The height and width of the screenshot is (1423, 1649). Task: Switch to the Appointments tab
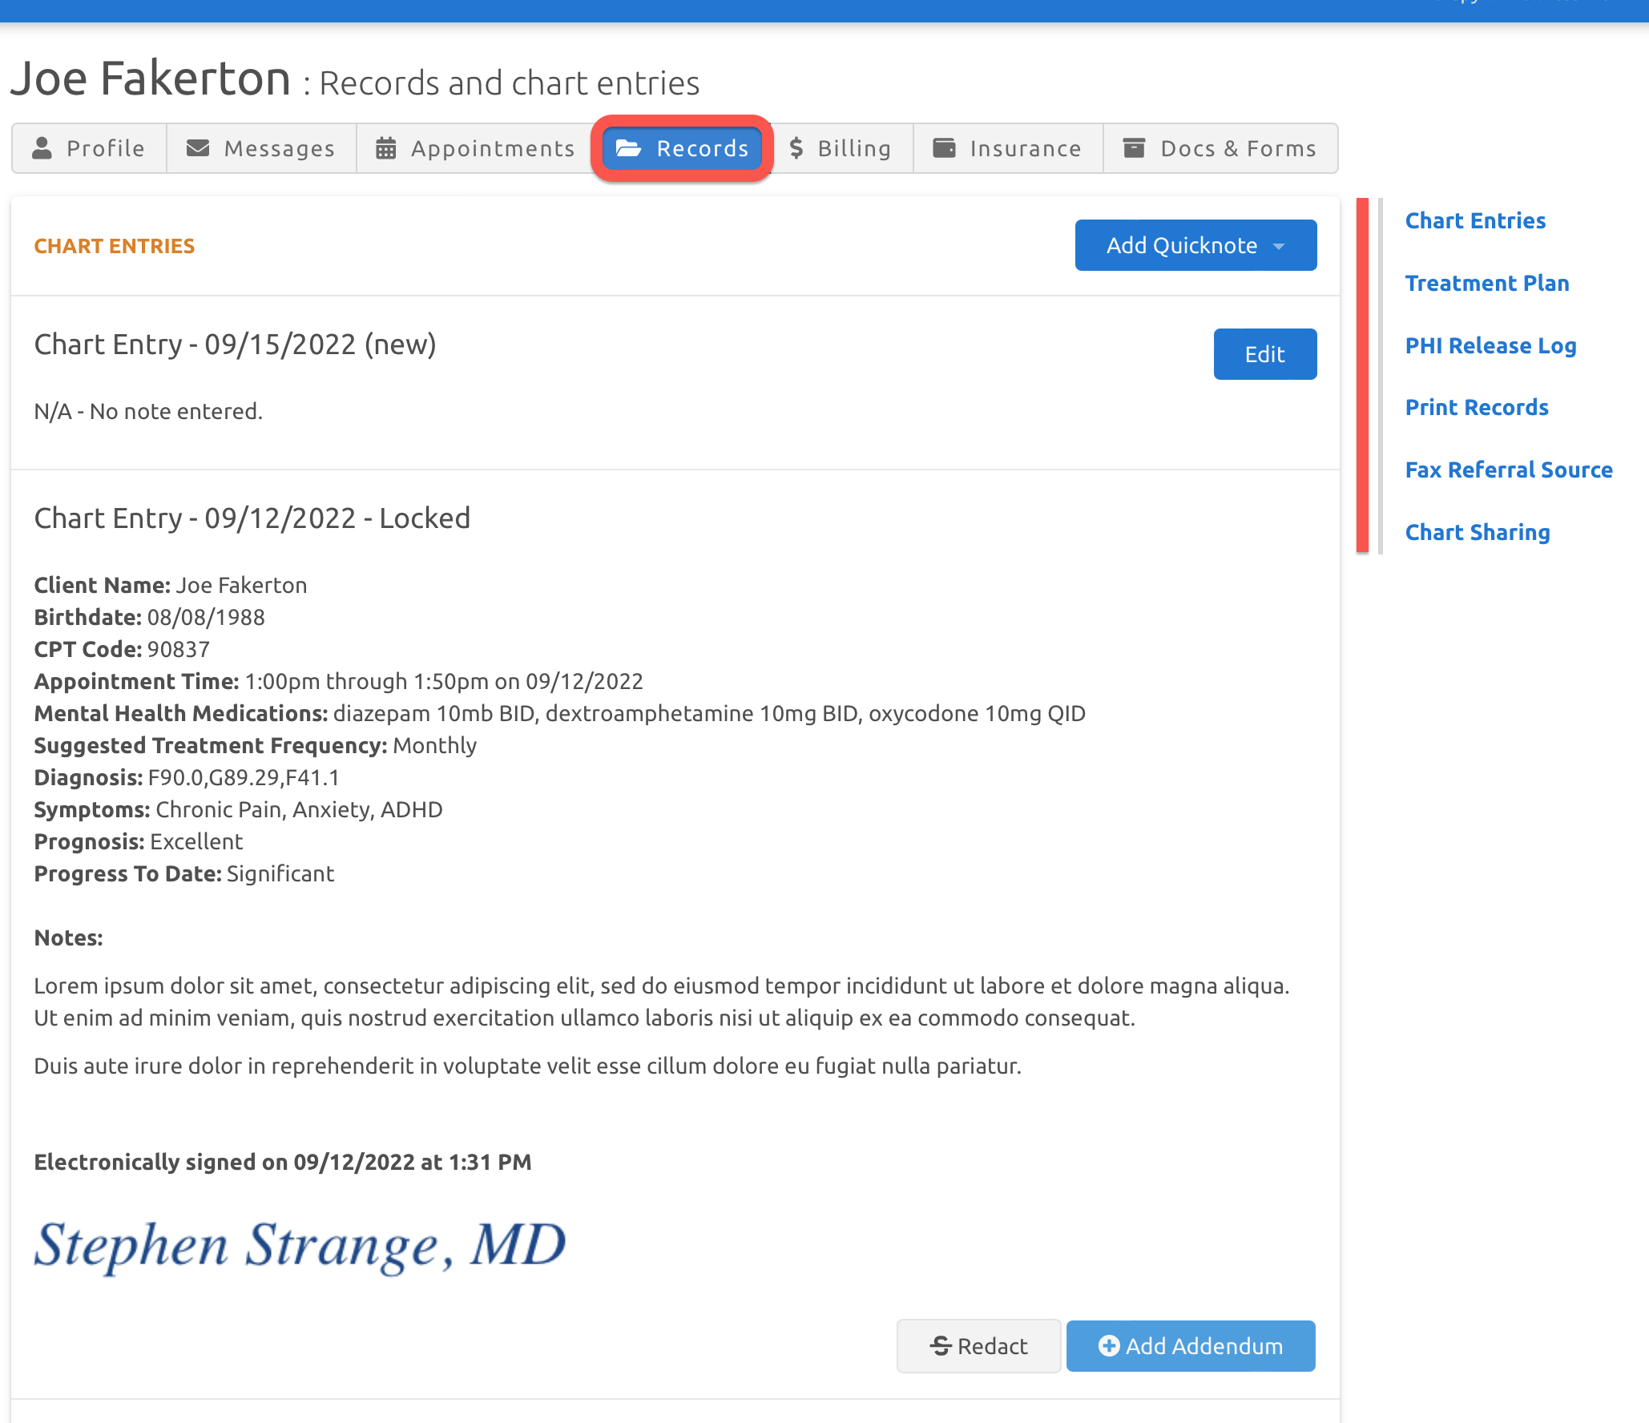476,148
